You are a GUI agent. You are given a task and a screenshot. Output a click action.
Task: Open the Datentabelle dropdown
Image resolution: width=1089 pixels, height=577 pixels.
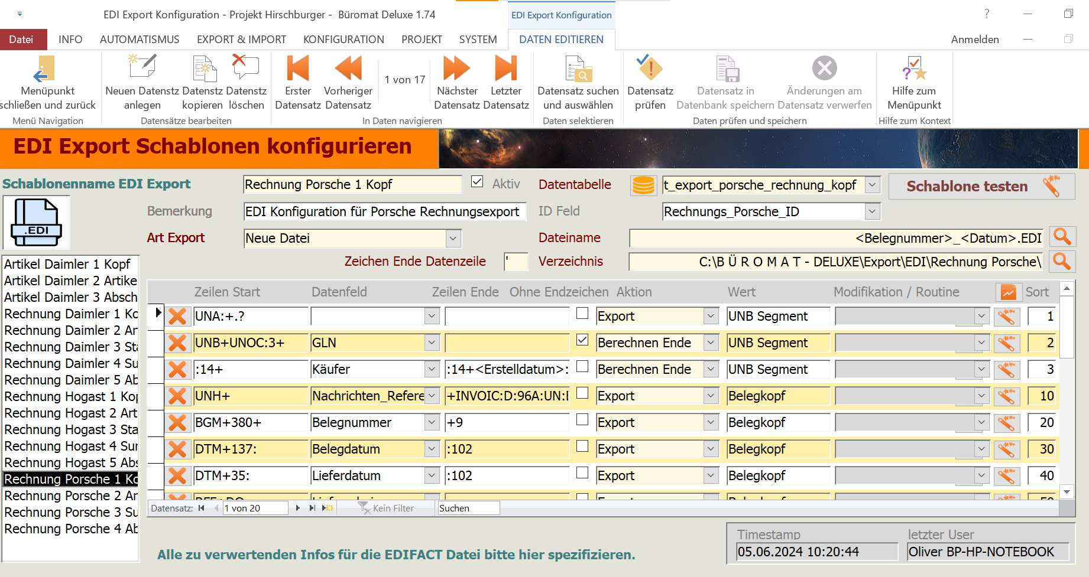pyautogui.click(x=872, y=185)
